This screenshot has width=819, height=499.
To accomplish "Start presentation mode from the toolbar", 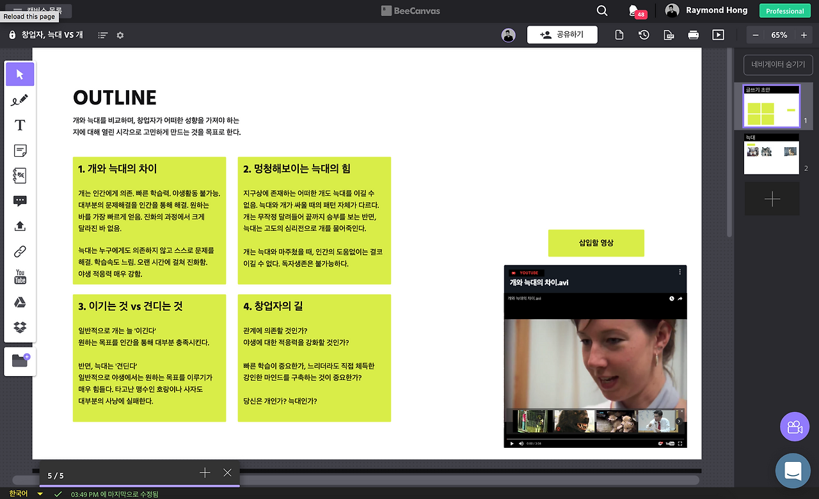I will tap(718, 35).
